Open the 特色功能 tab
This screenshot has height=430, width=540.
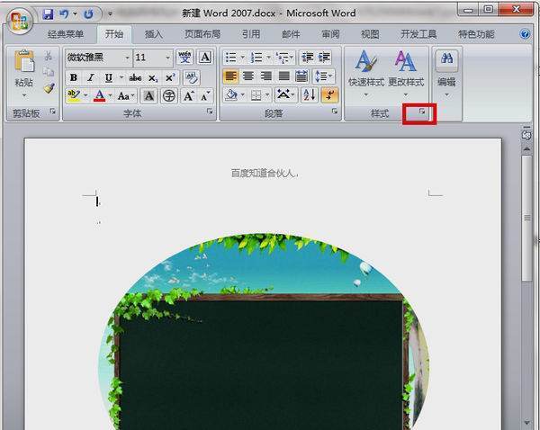coord(476,34)
